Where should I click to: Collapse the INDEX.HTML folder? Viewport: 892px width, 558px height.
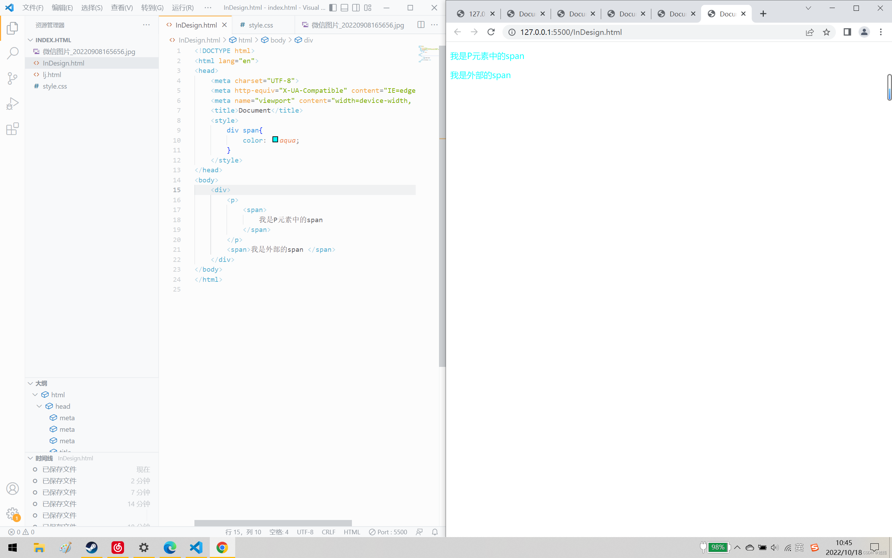[30, 40]
